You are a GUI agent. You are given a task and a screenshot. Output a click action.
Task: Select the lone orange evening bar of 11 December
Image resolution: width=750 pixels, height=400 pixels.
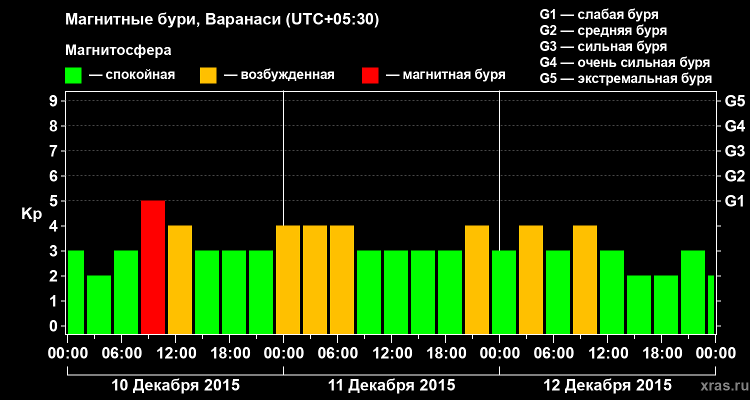[477, 280]
